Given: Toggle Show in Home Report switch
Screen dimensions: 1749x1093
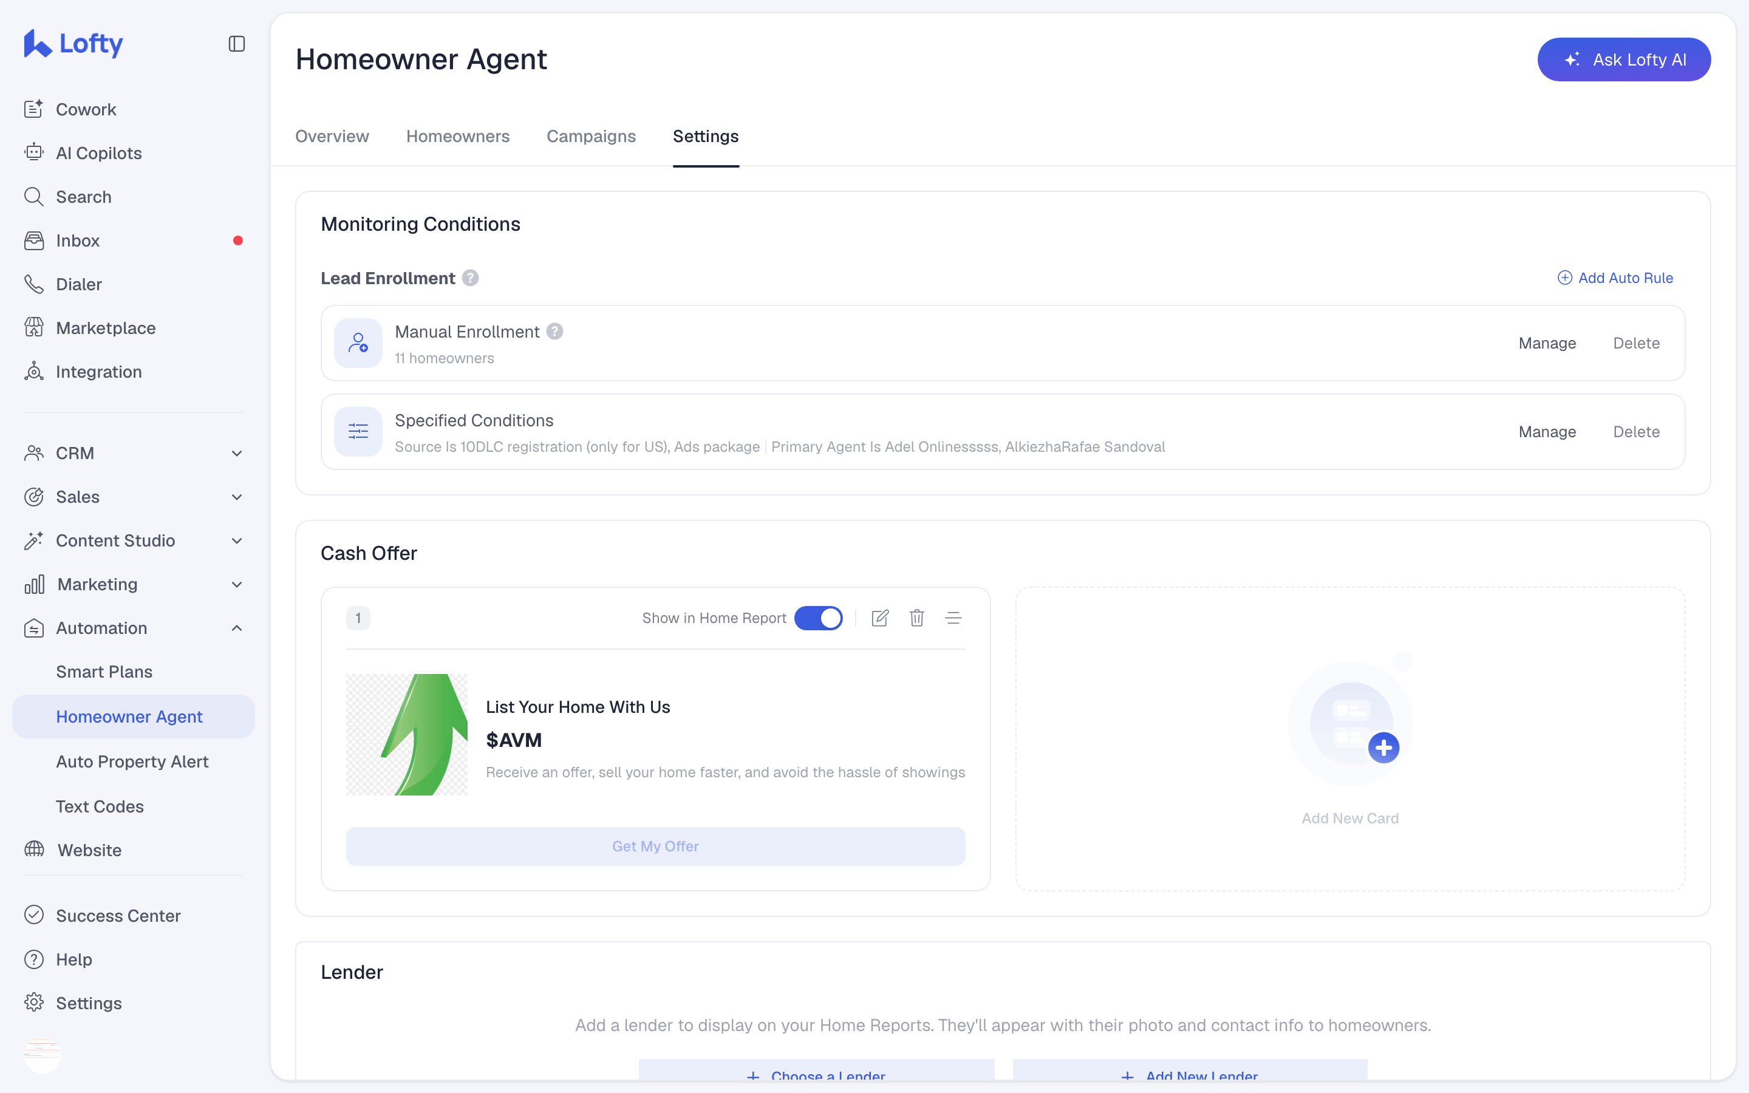Looking at the screenshot, I should coord(818,618).
